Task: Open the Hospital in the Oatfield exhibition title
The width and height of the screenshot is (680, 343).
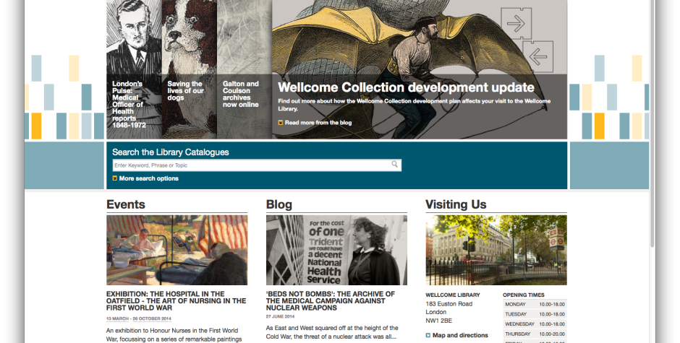Action: [x=176, y=300]
